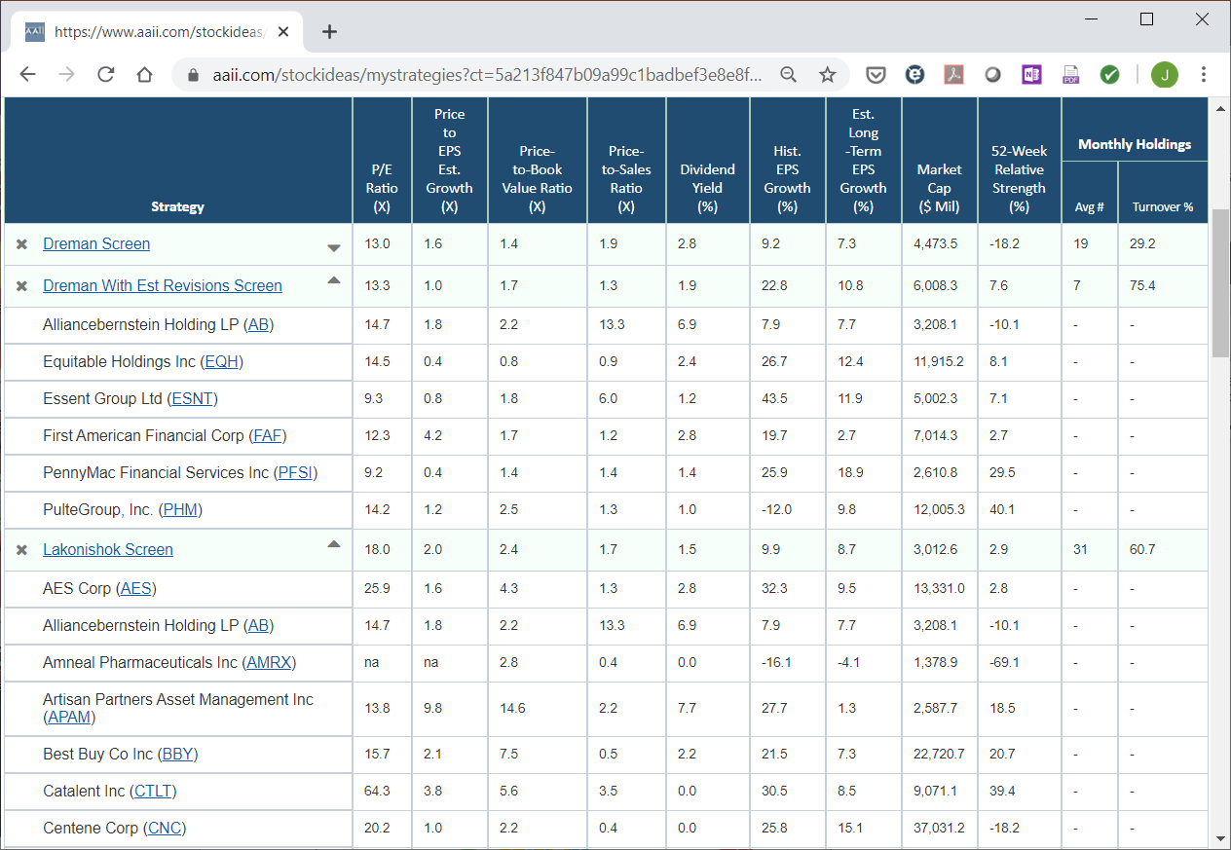The width and height of the screenshot is (1231, 850).
Task: Click the zoom magnifier icon in address bar
Action: [788, 75]
